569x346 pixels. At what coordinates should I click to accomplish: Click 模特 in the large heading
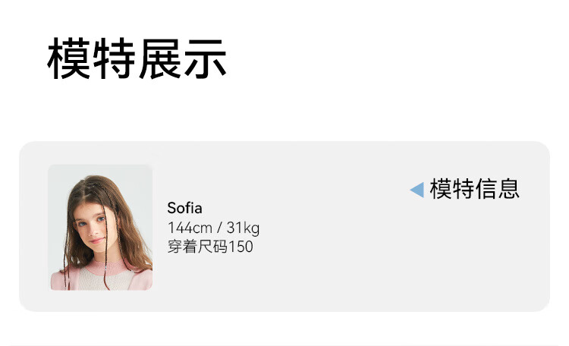coord(92,59)
